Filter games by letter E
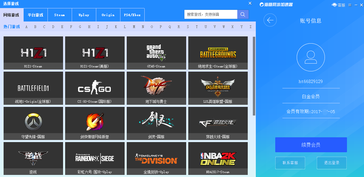Viewport: 364px width, 177px height. click(x=62, y=27)
